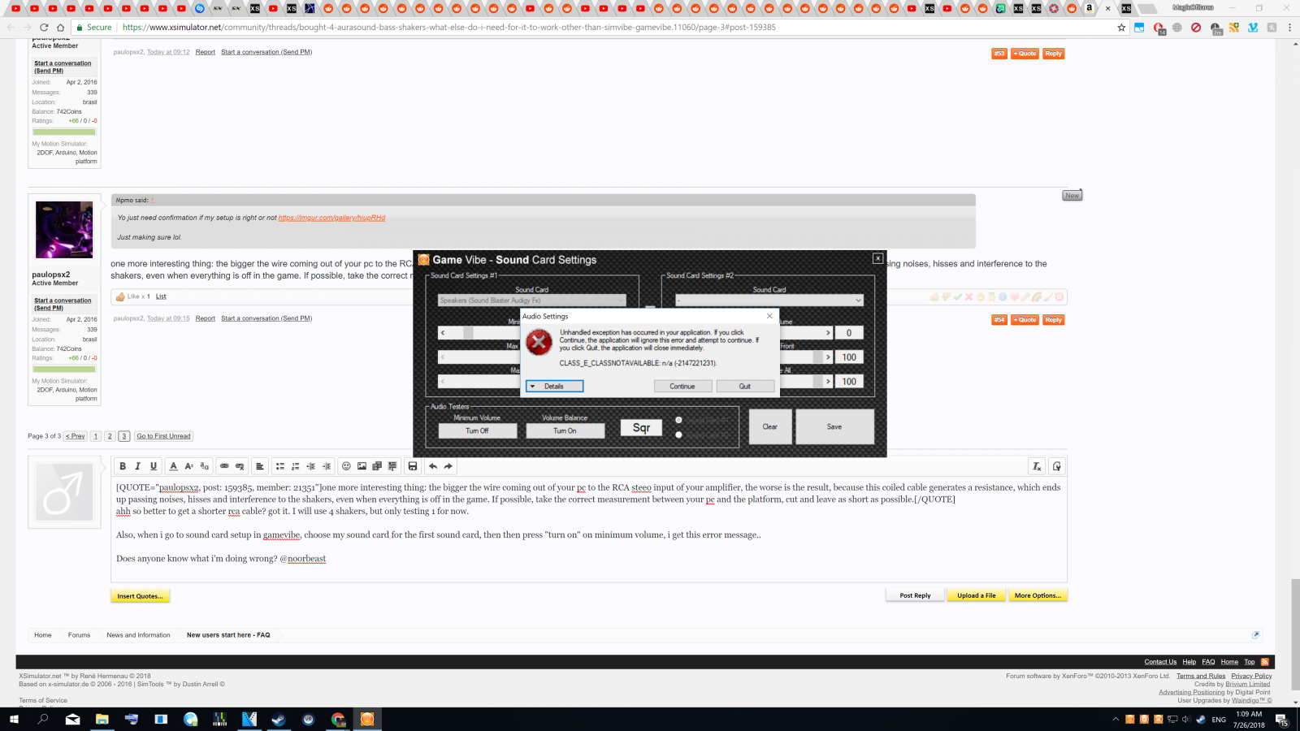Click the RSS feed extension icon in Chrome
This screenshot has height=731, width=1300.
coord(1234,27)
